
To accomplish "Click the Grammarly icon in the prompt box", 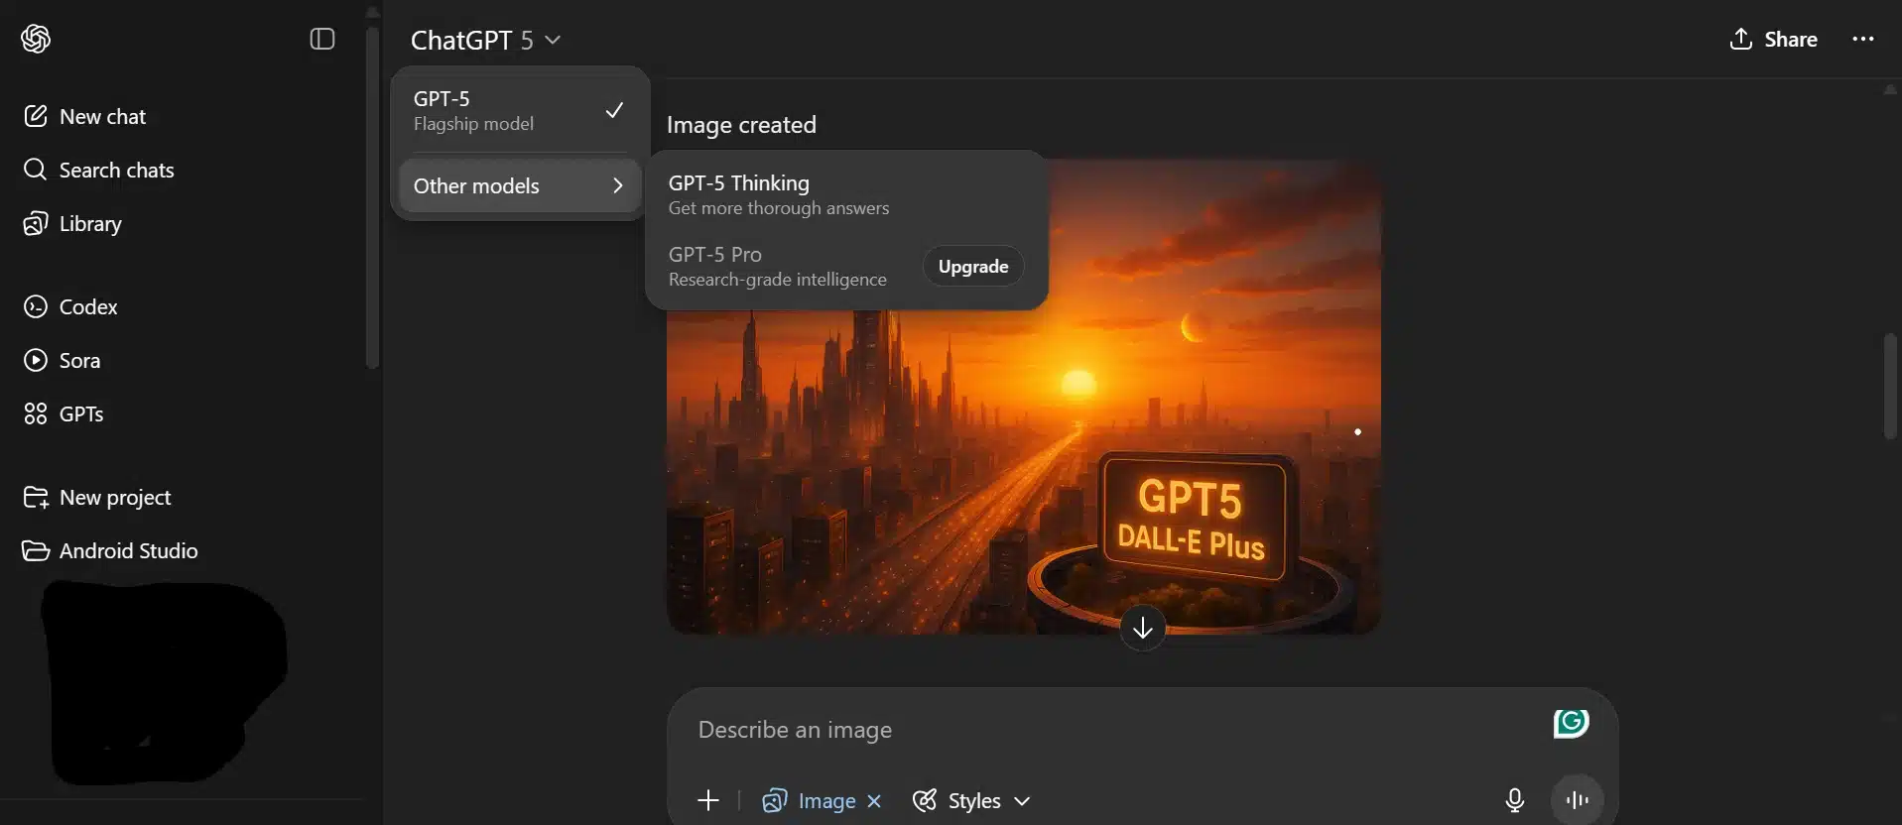I will pyautogui.click(x=1571, y=723).
